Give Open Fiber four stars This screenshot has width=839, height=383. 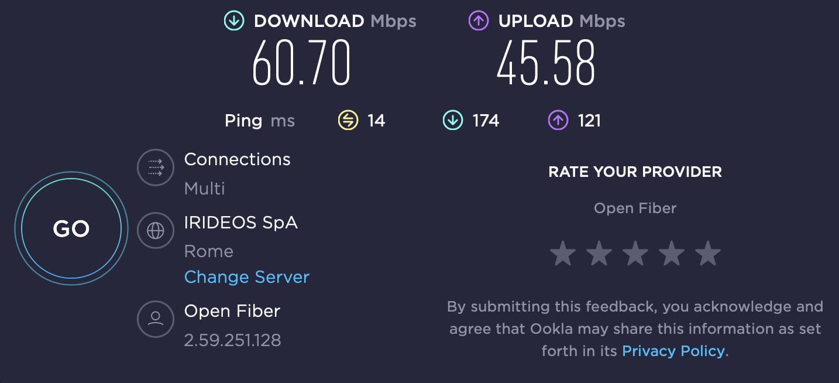(672, 254)
